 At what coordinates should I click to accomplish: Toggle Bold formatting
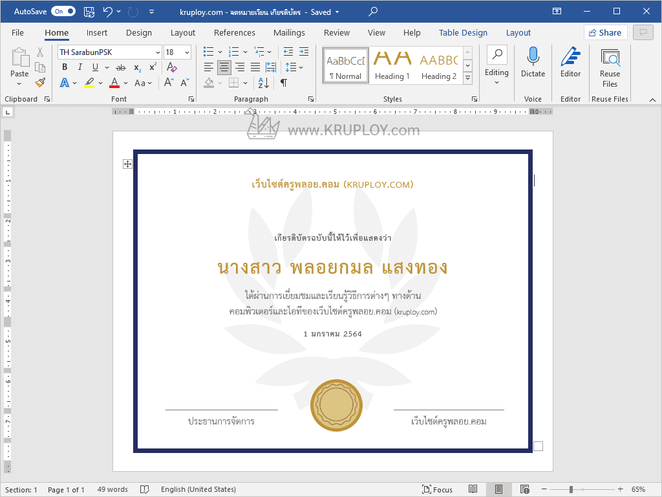[65, 67]
